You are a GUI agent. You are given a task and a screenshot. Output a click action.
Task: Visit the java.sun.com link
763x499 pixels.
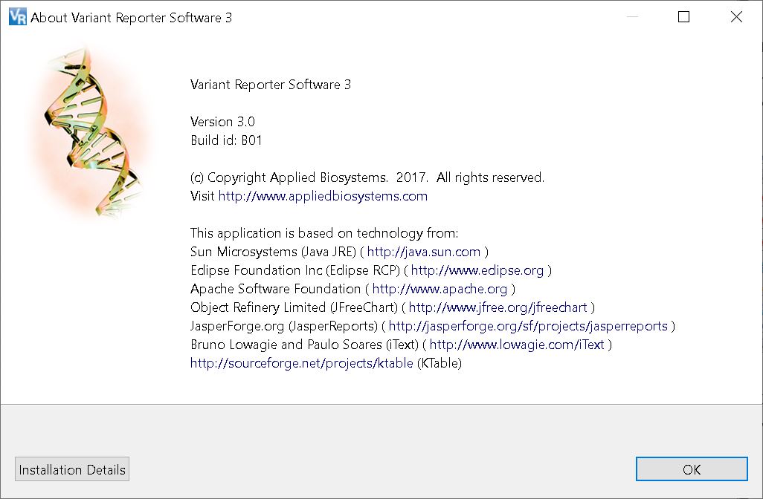[423, 252]
